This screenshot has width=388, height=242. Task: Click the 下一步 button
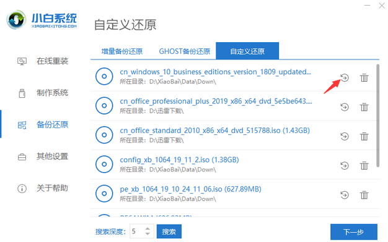pyautogui.click(x=354, y=232)
